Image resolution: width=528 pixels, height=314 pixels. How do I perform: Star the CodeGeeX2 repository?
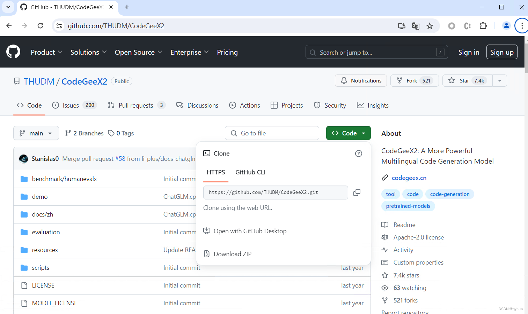tap(468, 81)
